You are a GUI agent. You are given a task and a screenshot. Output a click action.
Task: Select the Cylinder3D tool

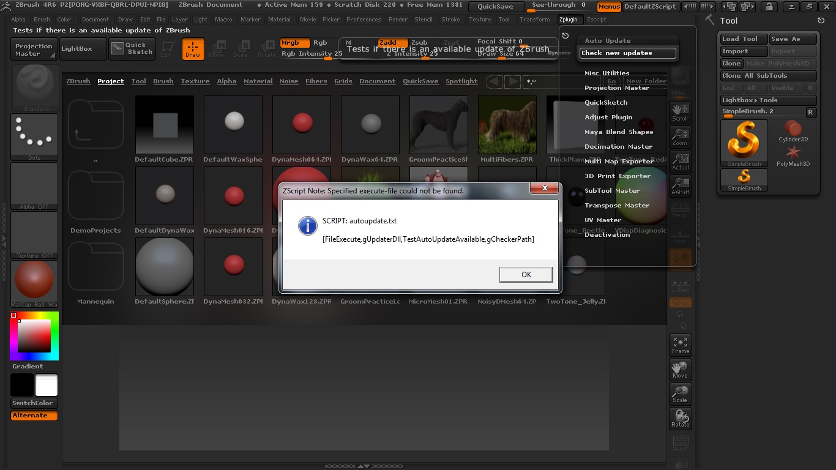(x=793, y=131)
